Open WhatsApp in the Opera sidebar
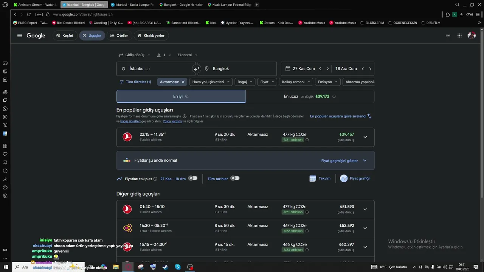 [5, 108]
